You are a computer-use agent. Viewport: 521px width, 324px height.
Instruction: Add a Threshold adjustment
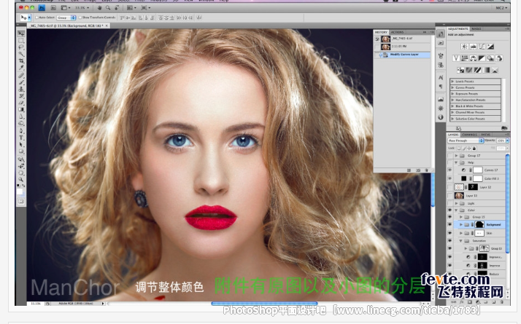click(x=478, y=71)
